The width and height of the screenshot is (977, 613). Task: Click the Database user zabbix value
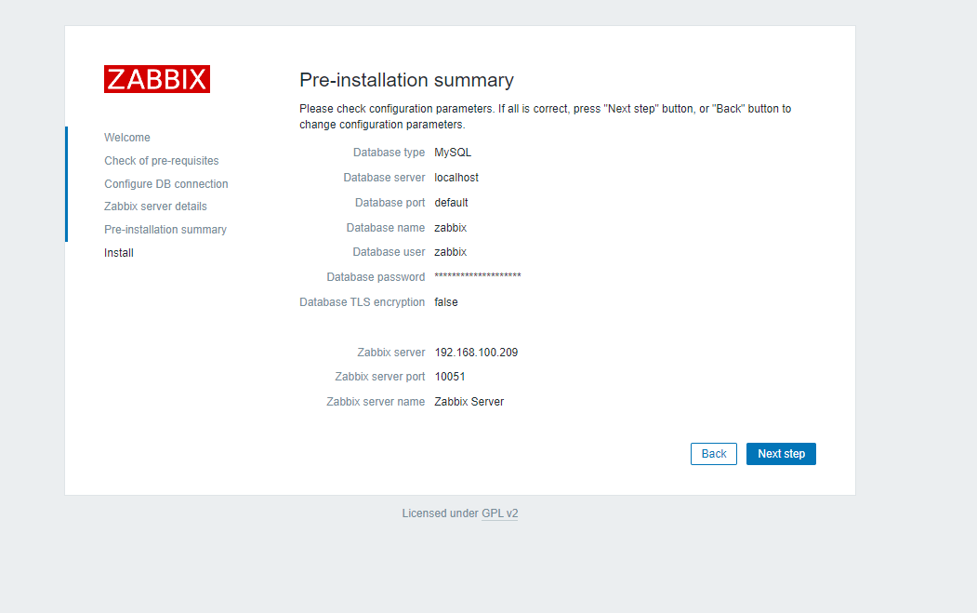(x=450, y=252)
